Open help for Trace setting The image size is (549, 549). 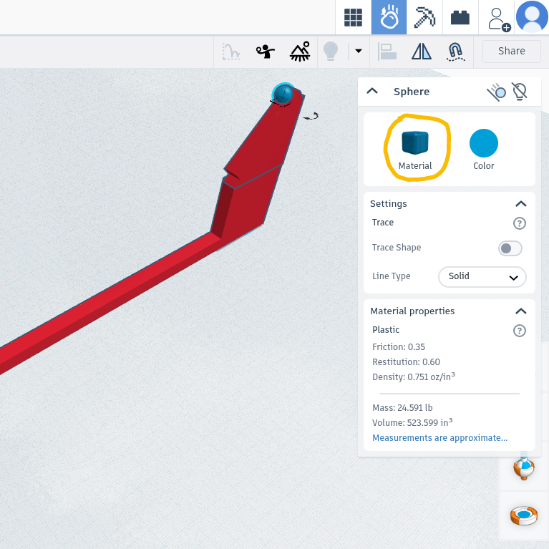[519, 223]
